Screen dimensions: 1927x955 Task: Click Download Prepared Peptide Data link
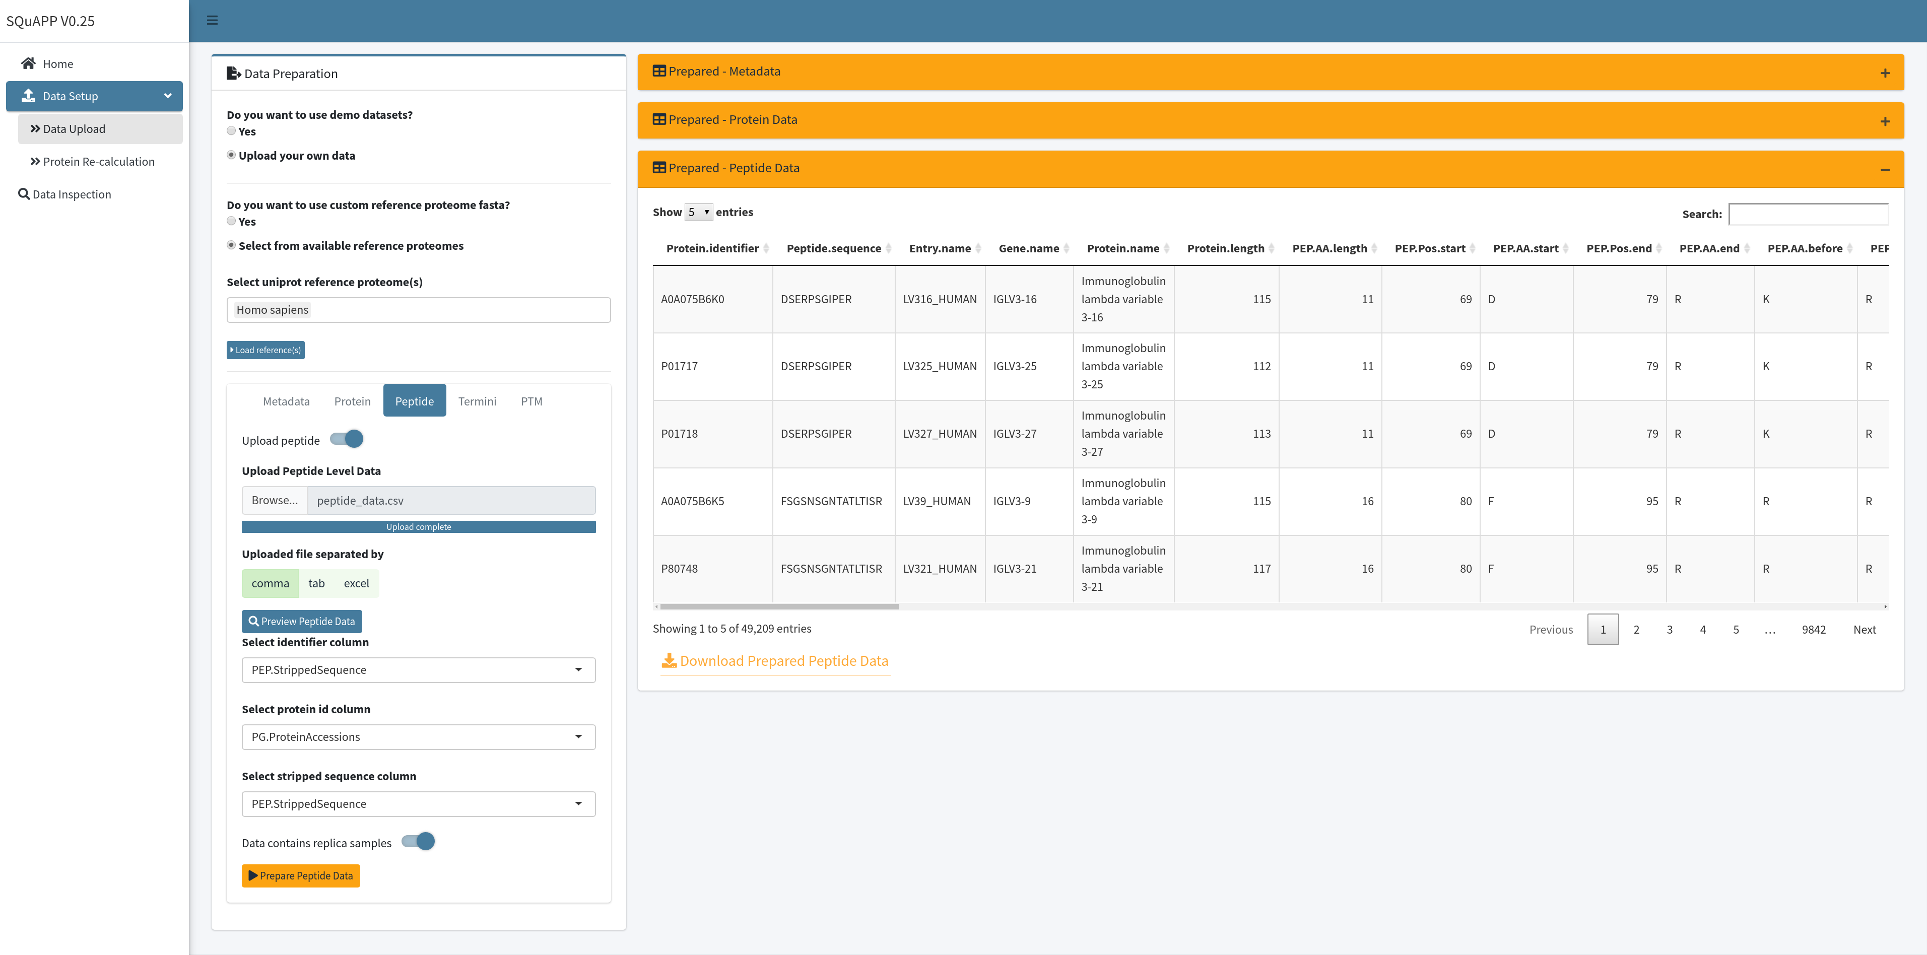coord(775,661)
